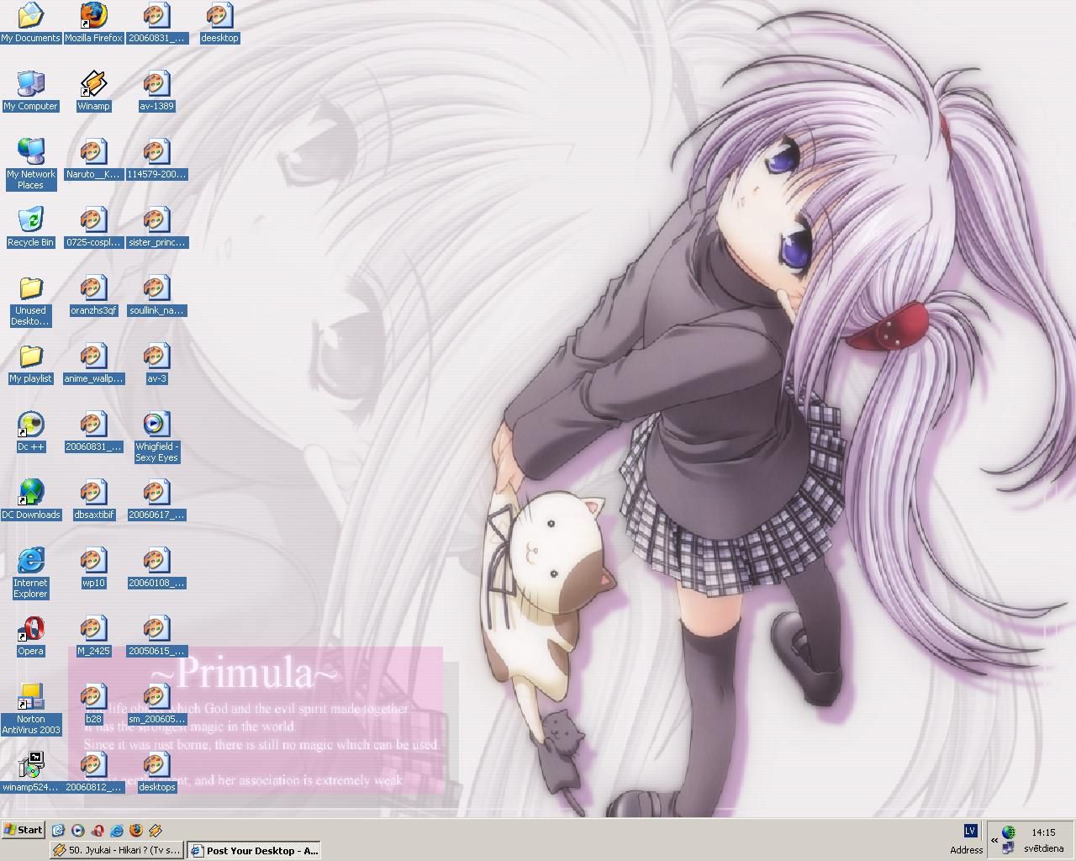Select the 0725-cospl... image file
Viewport: 1076px width, 861px height.
coord(93,227)
